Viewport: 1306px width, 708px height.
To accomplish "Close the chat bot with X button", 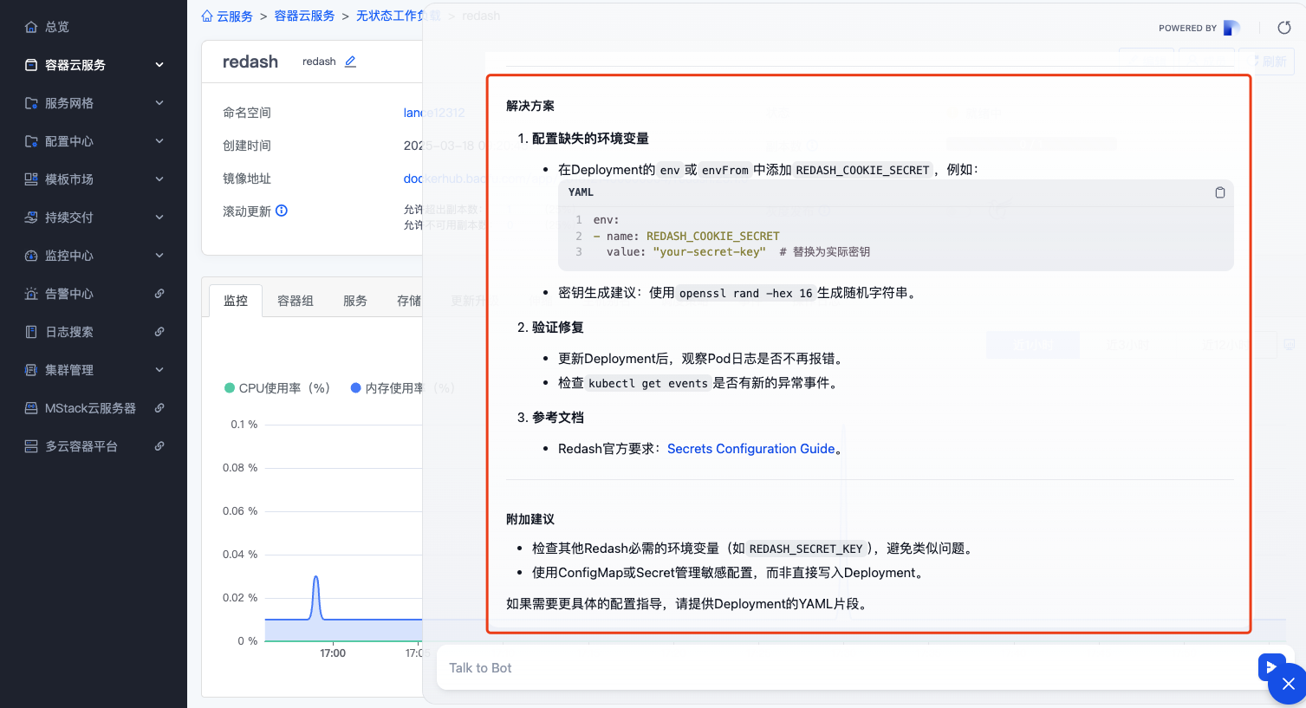I will (x=1288, y=685).
